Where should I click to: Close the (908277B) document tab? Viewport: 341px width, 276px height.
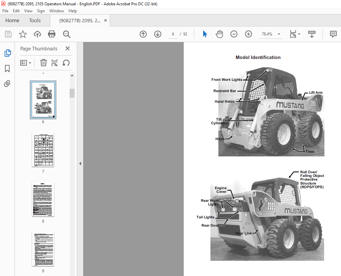[x=105, y=21]
